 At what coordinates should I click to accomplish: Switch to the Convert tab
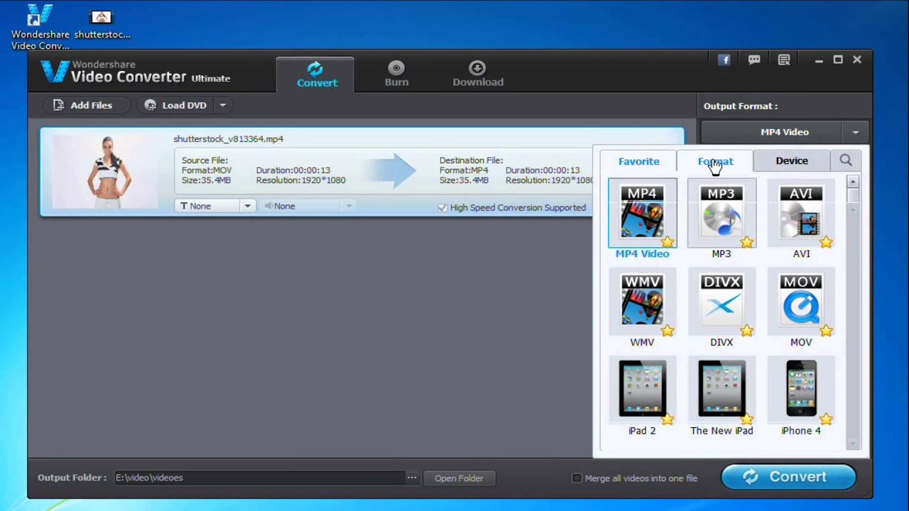click(x=315, y=74)
